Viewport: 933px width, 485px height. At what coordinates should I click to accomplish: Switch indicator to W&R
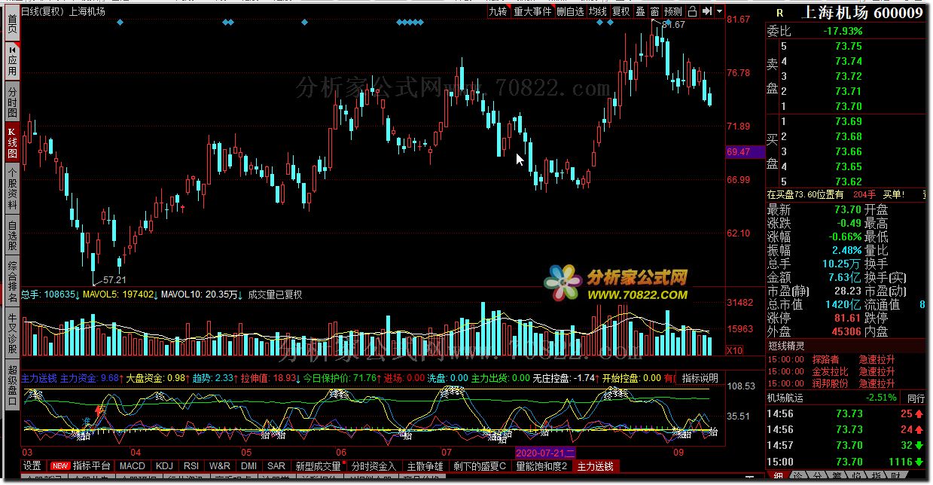(220, 466)
